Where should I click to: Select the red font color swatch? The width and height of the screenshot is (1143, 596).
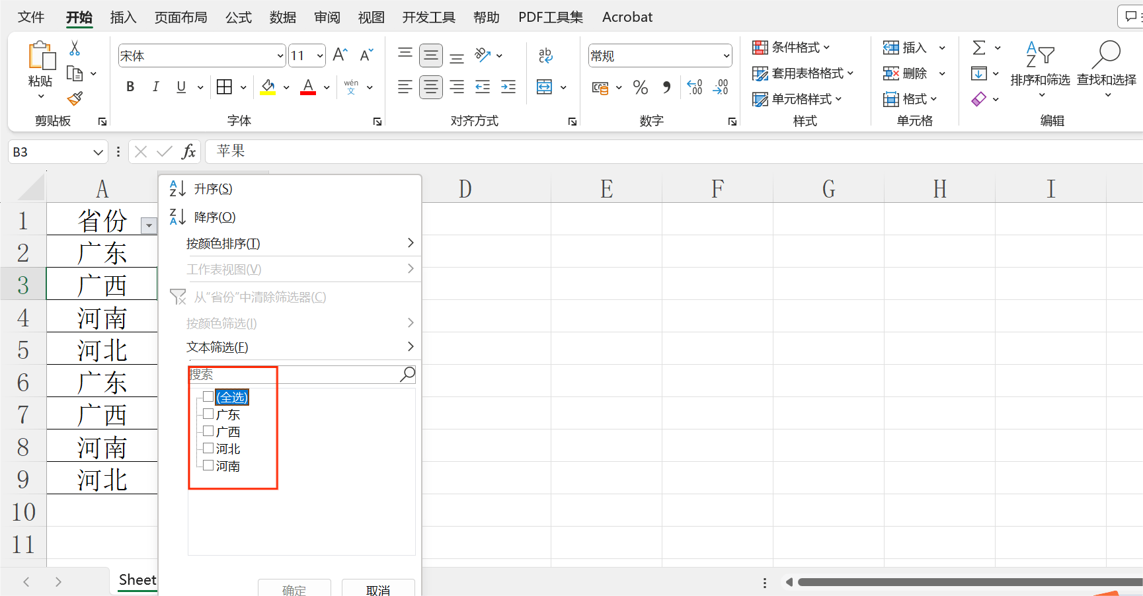[x=307, y=93]
